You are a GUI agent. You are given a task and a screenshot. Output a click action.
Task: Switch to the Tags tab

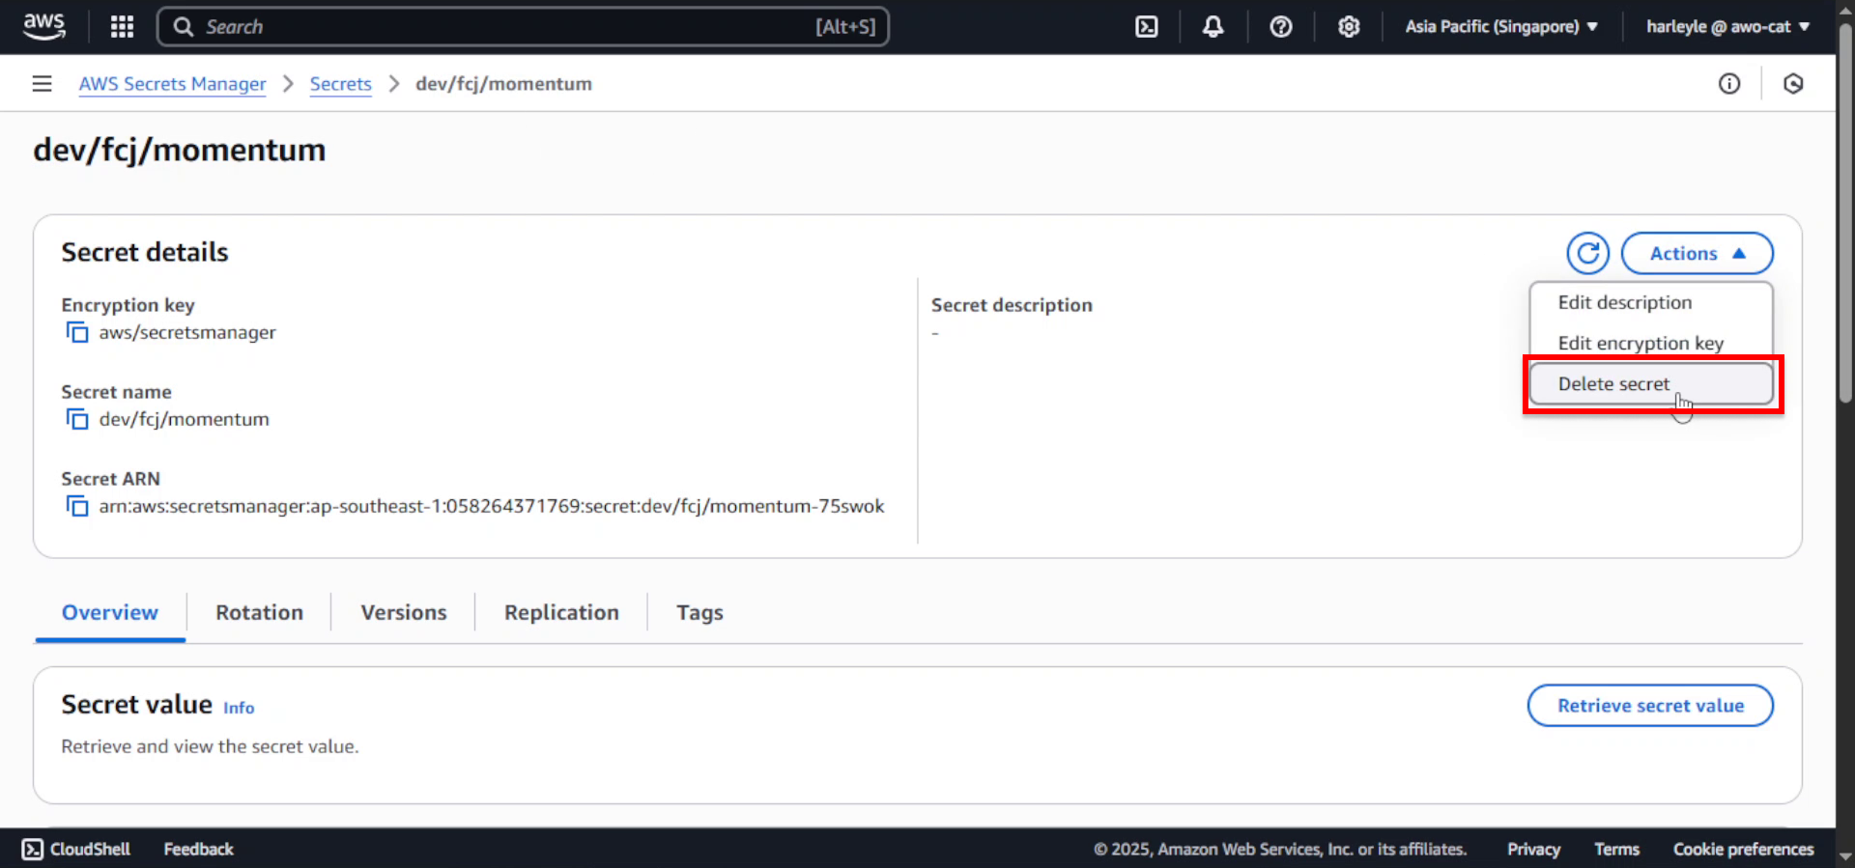[699, 612]
